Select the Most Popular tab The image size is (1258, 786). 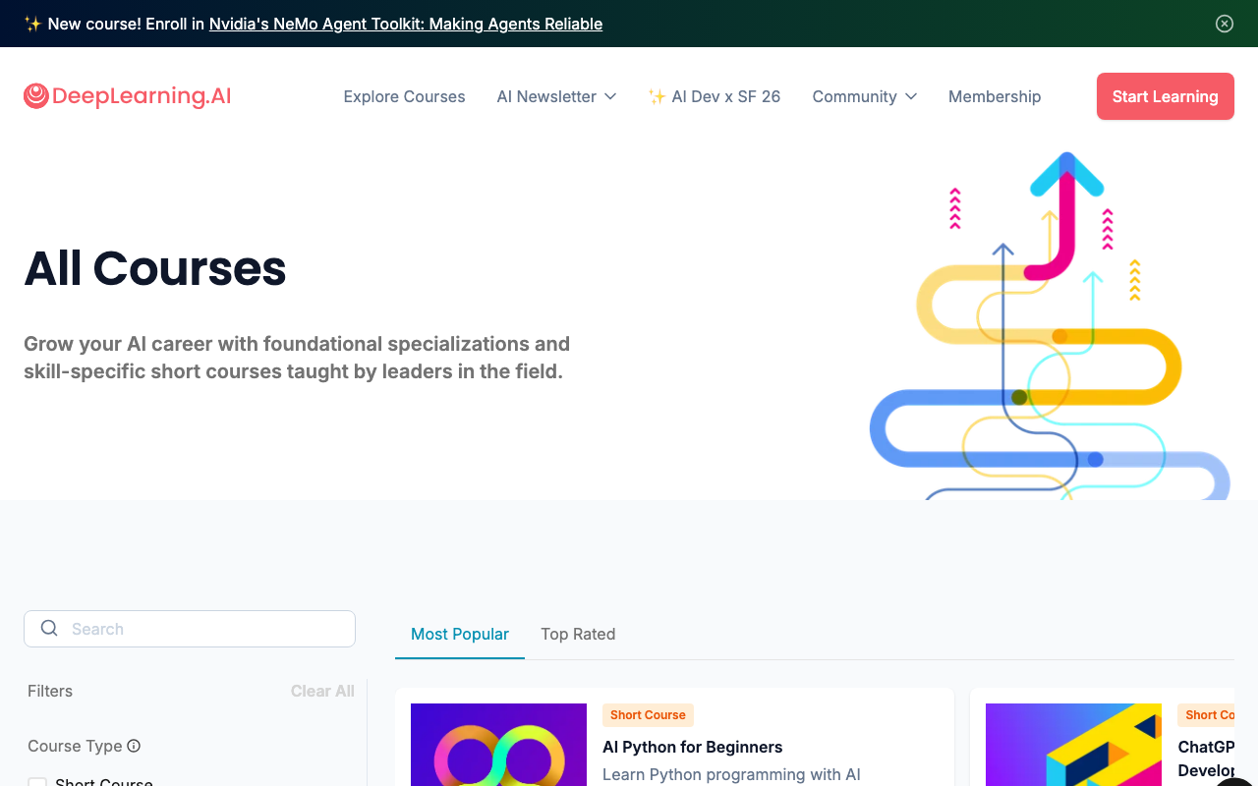460,634
